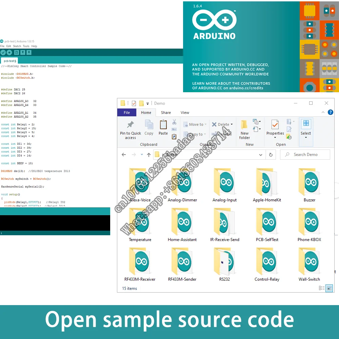Image resolution: width=339 pixels, height=339 pixels.
Task: Click the New sketch icon in Arduino
Action: point(16,52)
